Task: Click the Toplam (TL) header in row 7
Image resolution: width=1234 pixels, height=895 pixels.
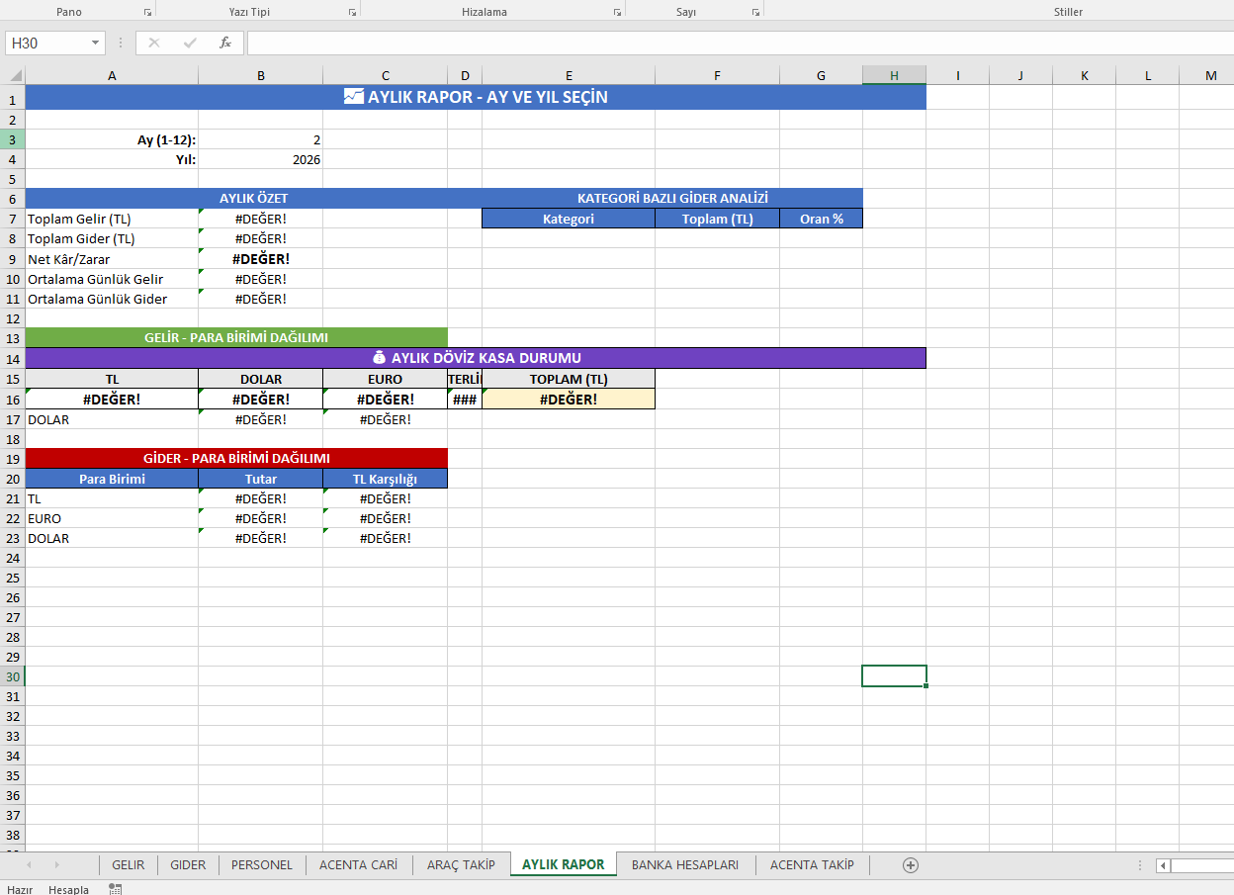Action: (x=717, y=220)
